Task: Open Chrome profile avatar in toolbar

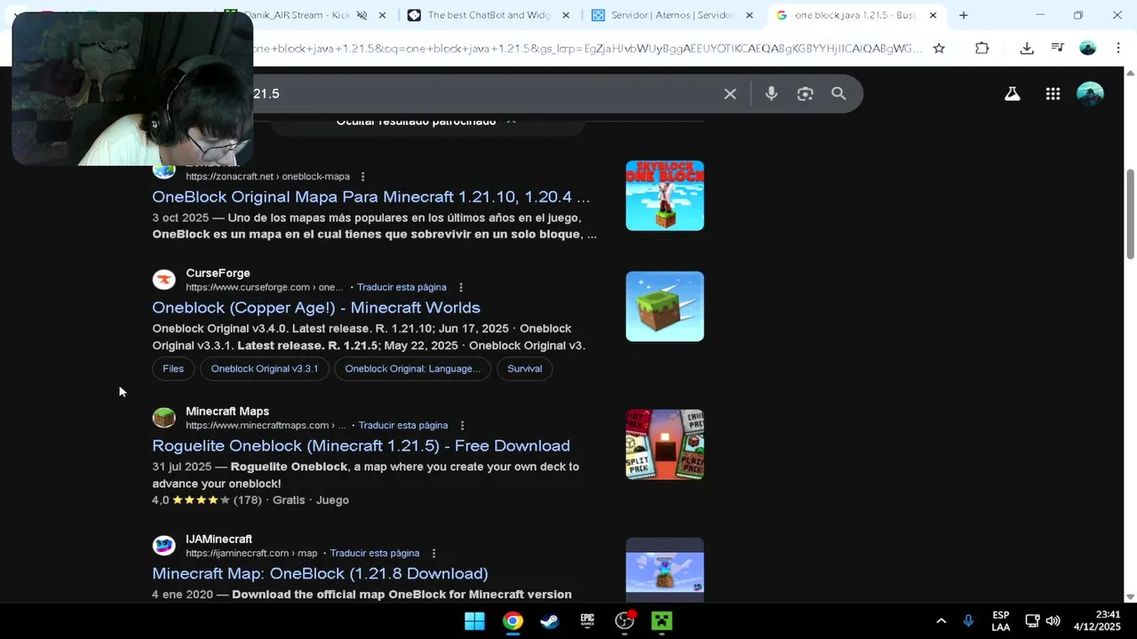Action: tap(1087, 48)
